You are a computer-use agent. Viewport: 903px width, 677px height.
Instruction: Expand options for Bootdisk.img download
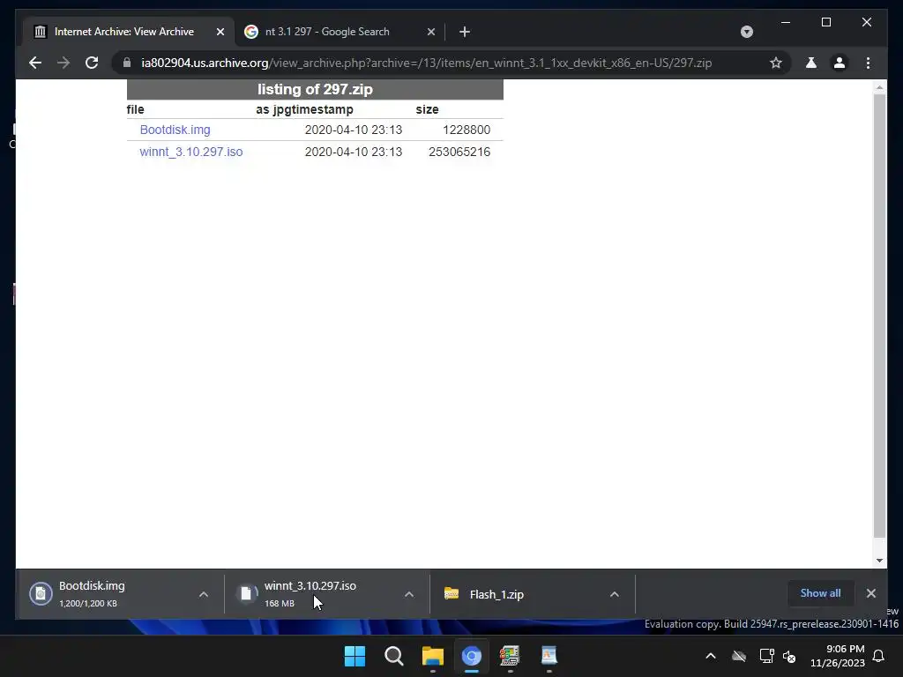tap(204, 594)
